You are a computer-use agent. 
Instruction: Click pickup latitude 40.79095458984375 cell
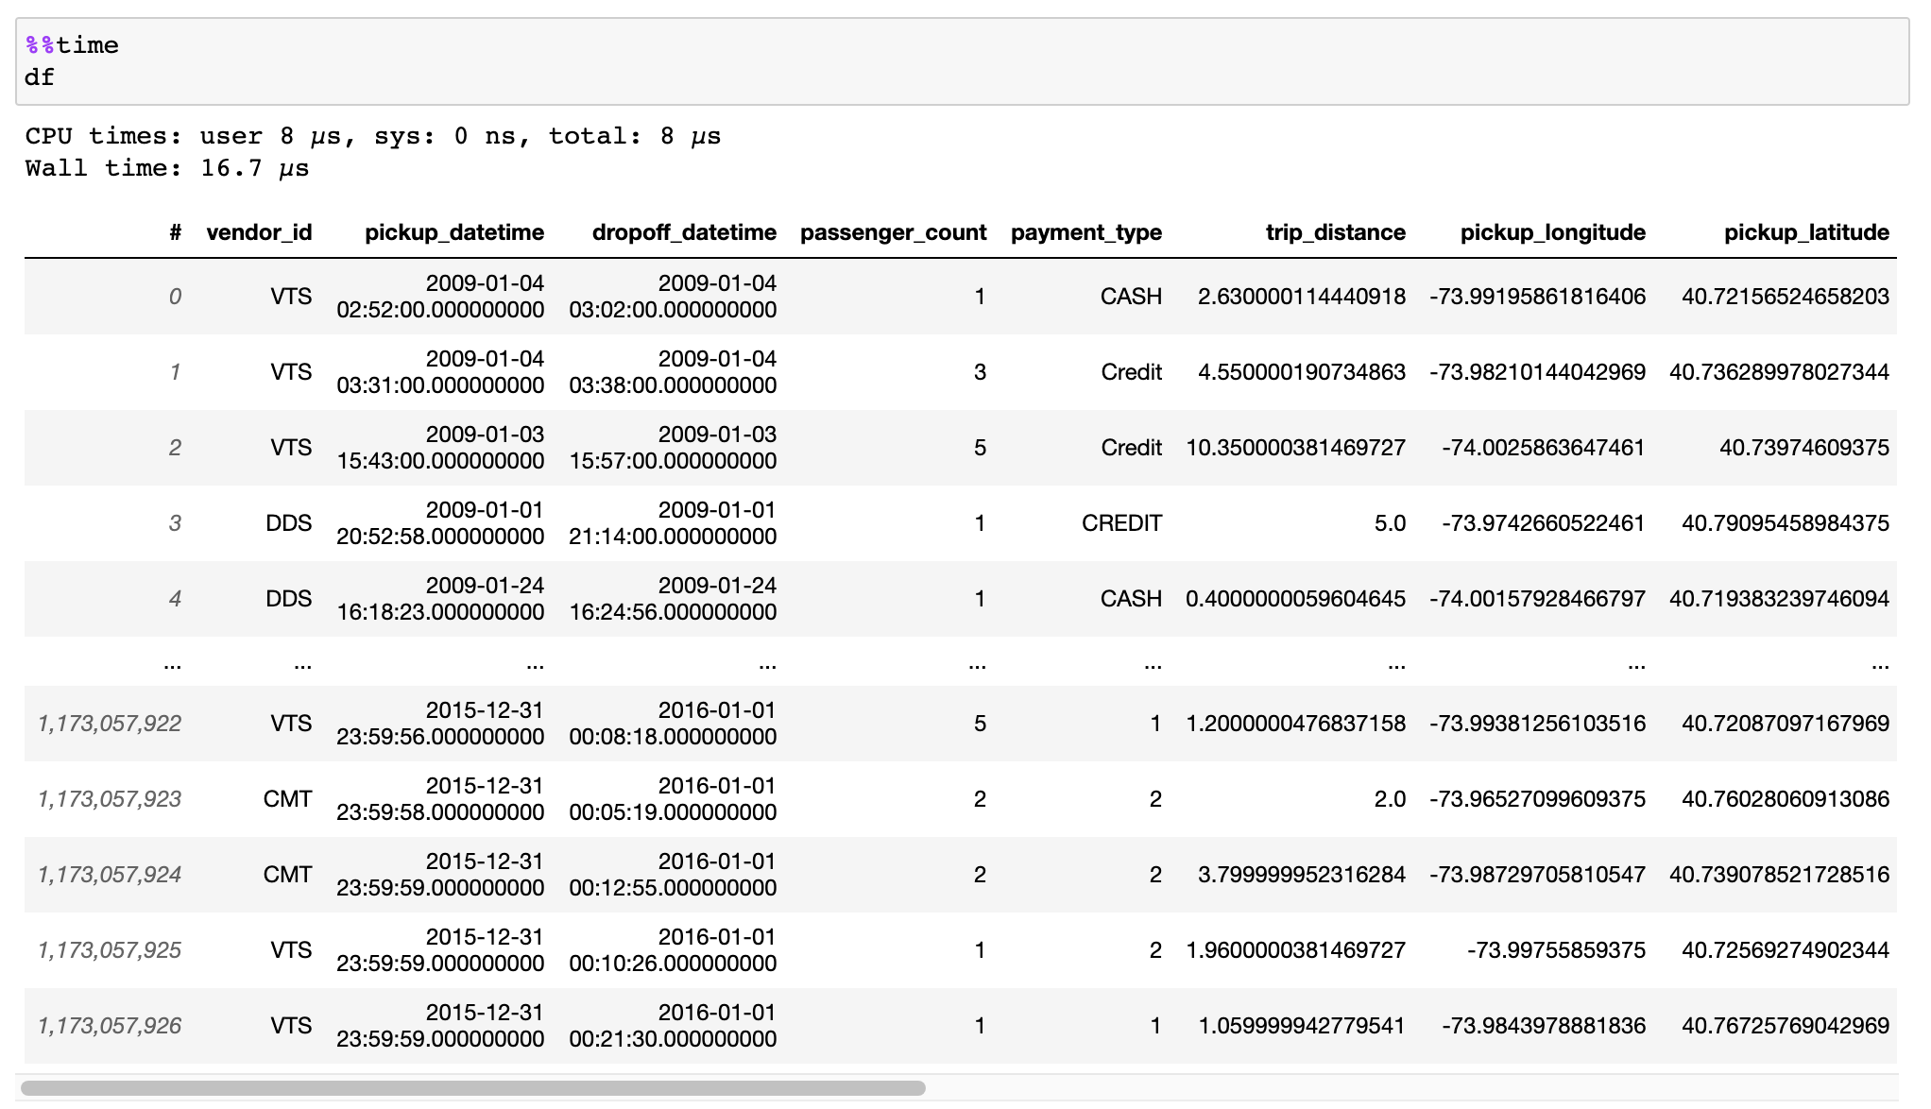[1785, 523]
